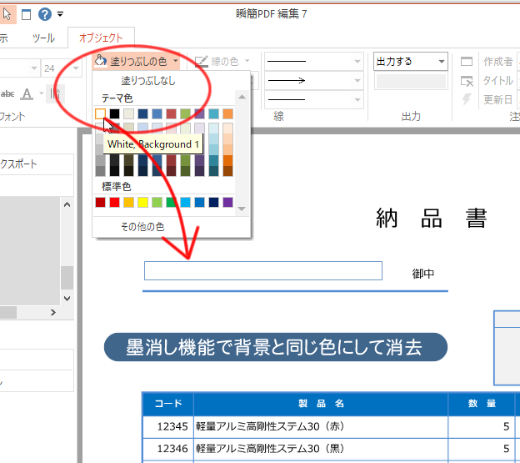Expand the font color A dropdown arrow
520x463 pixels.
tap(41, 93)
